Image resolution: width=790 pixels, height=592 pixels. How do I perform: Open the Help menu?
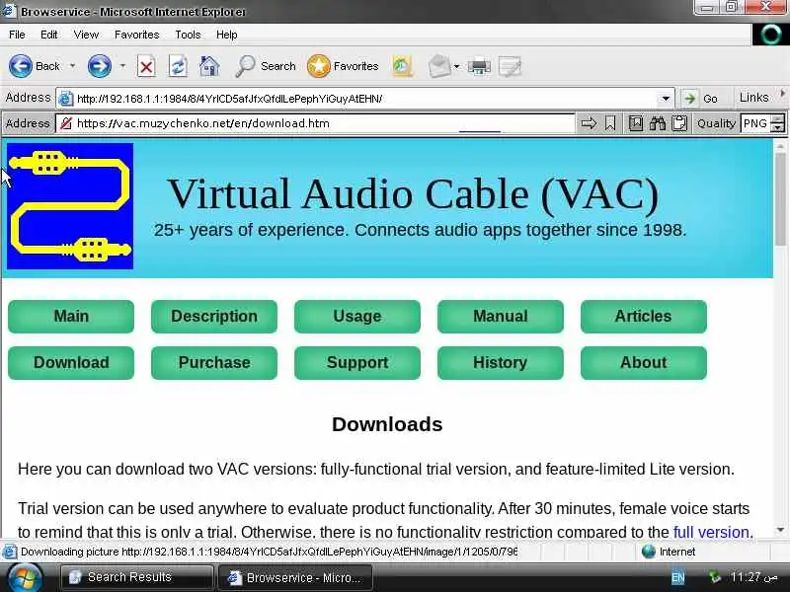point(227,35)
